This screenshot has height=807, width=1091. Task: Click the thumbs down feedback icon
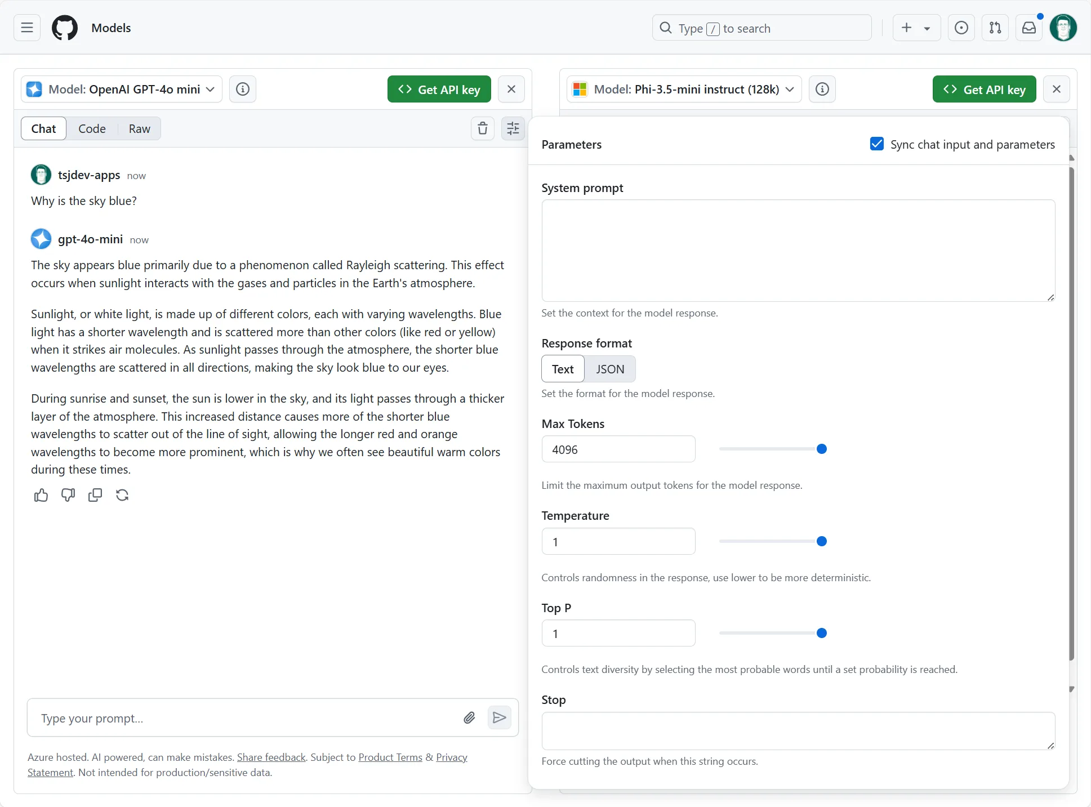click(x=68, y=495)
